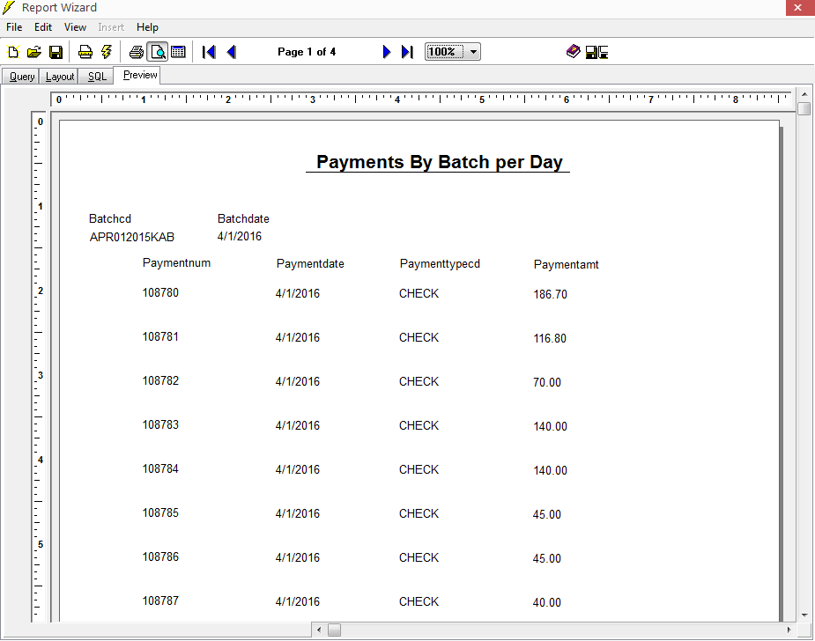
Task: Click the batch code APR012015KAB
Action: click(132, 238)
